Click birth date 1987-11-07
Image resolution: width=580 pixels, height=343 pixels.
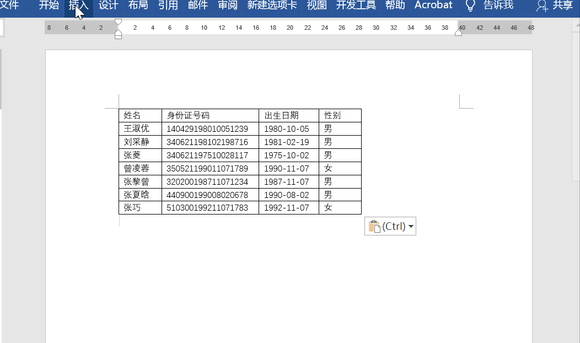286,181
